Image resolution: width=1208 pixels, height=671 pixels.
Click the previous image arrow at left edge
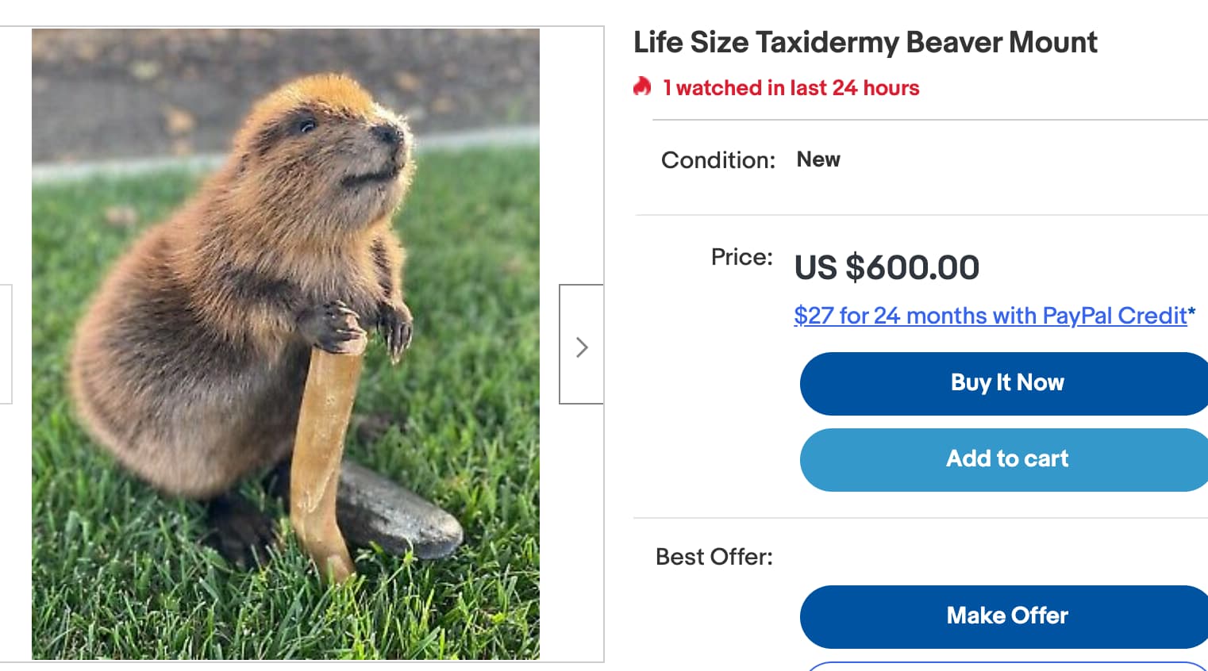(6, 343)
